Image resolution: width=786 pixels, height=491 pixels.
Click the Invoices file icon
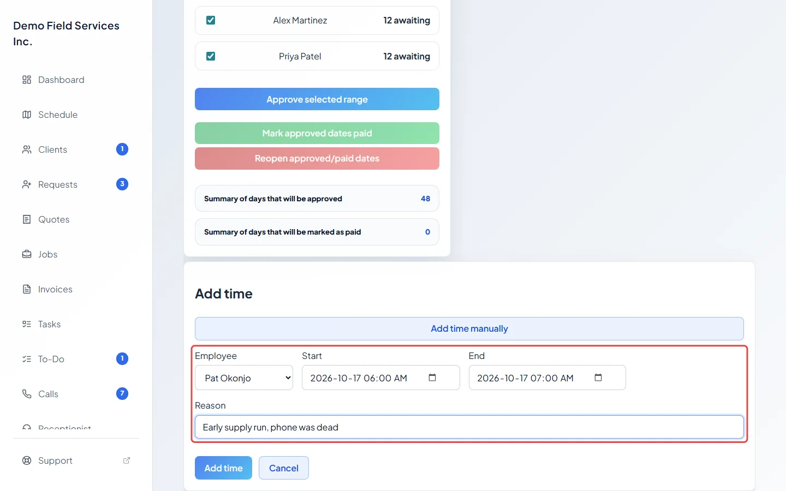pyautogui.click(x=27, y=289)
